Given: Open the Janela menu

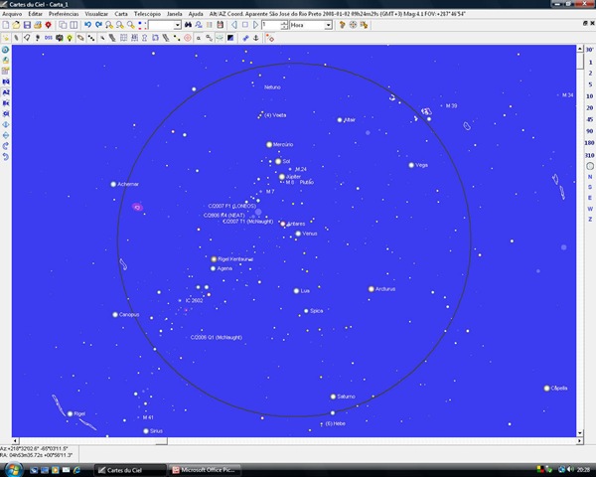Looking at the screenshot, I should 175,14.
